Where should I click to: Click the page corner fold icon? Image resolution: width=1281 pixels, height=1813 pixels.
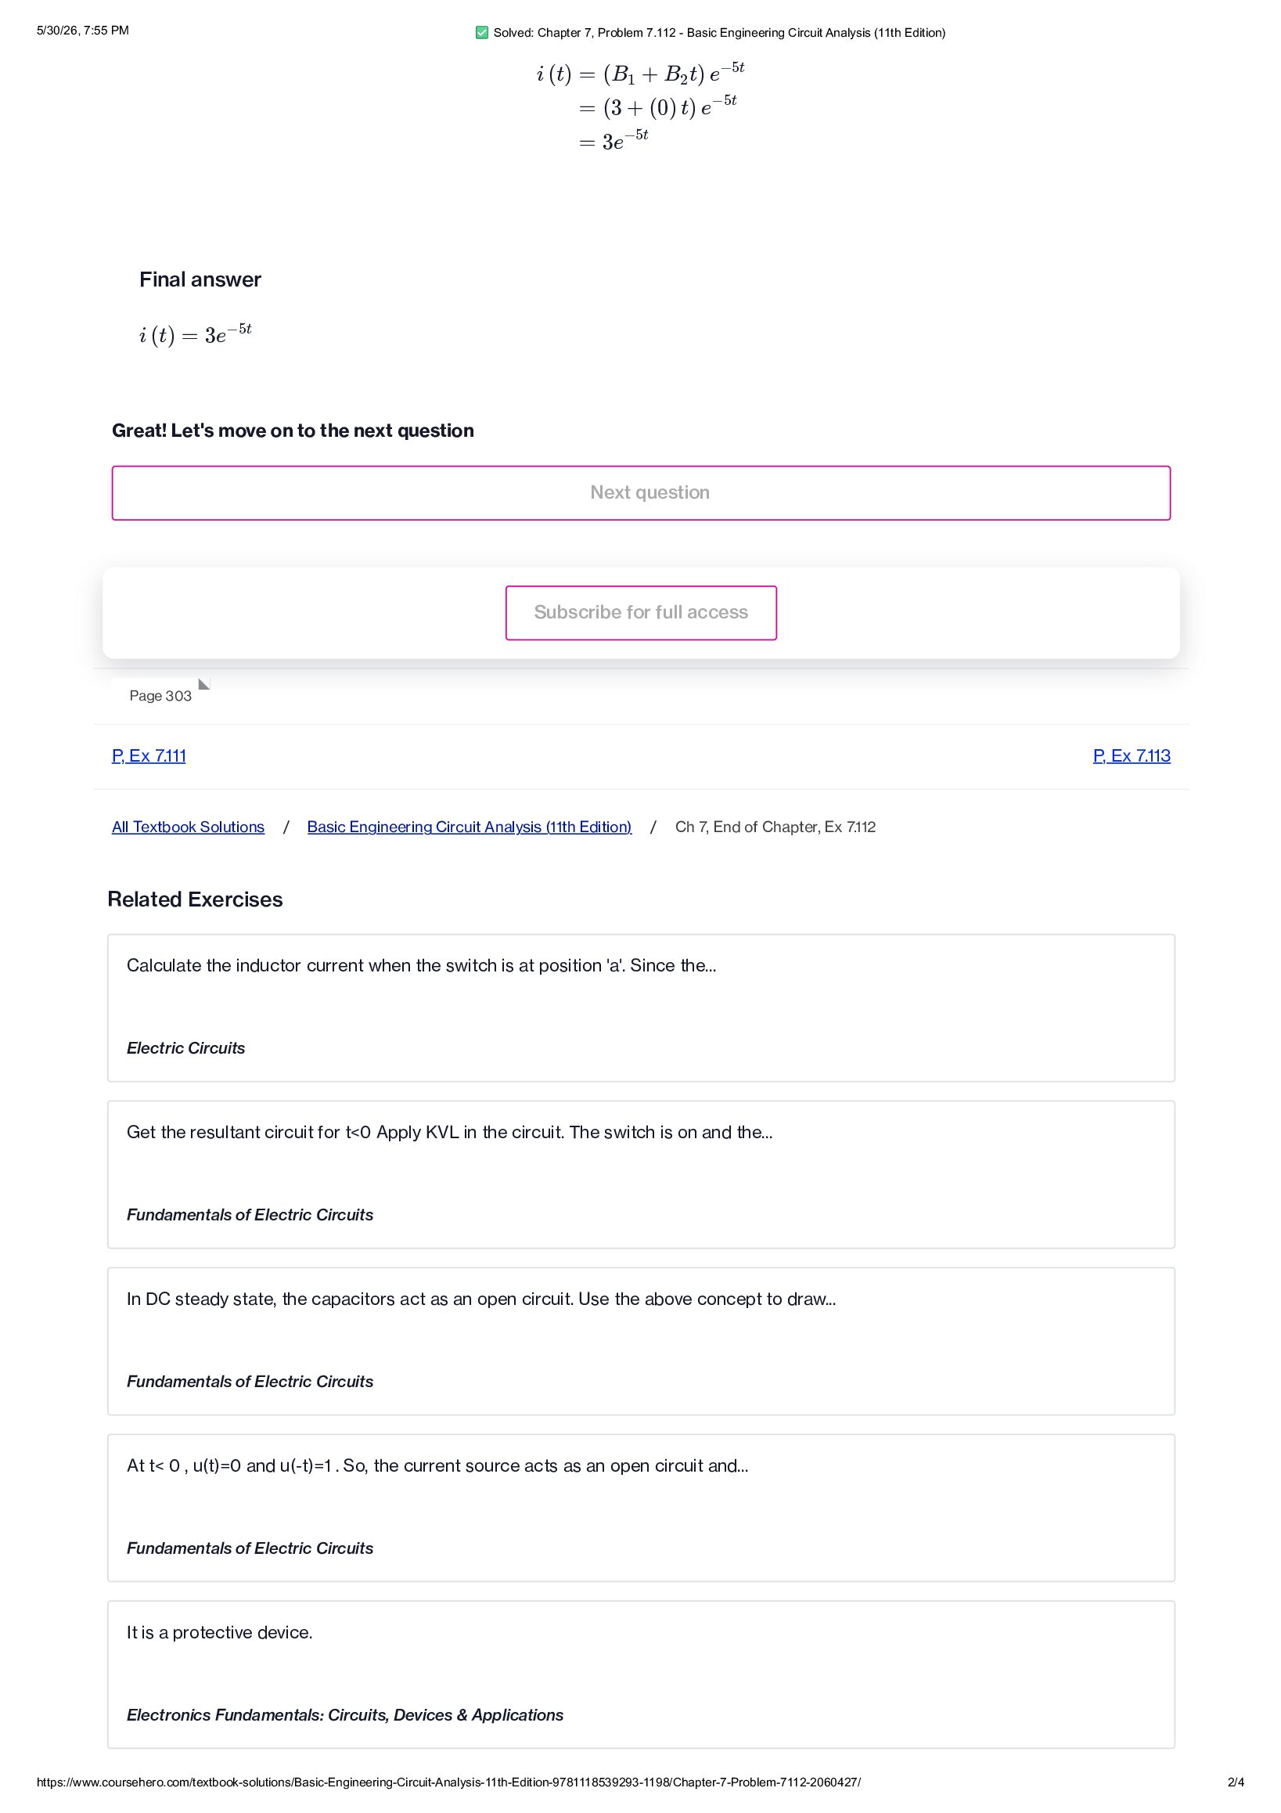click(x=204, y=684)
